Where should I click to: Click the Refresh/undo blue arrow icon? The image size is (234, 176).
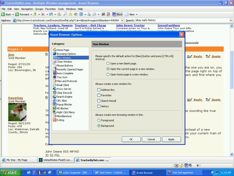click(51, 14)
